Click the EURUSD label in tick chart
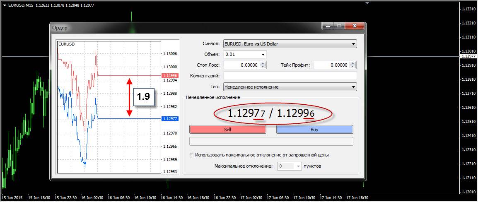This screenshot has height=202, width=478. [x=66, y=44]
